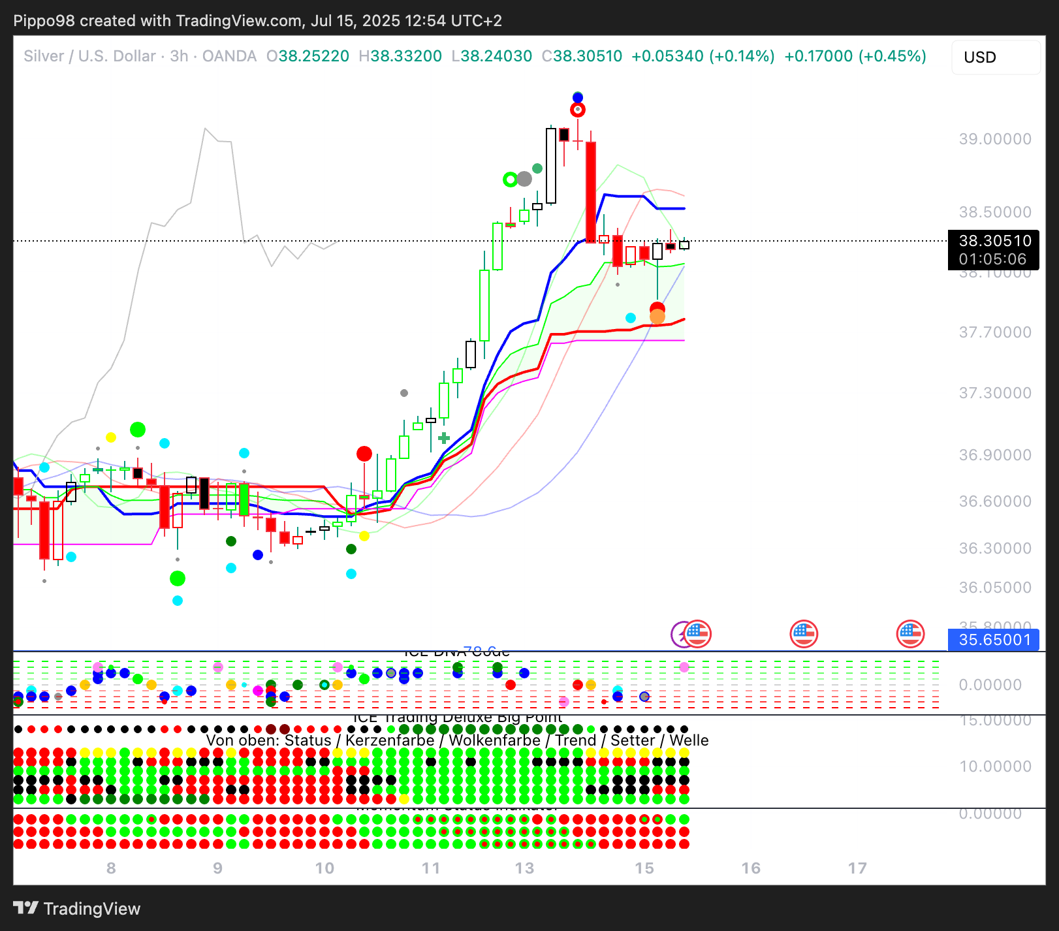Click date label 16 on time axis
Screen dimensions: 1059x931
[751, 868]
